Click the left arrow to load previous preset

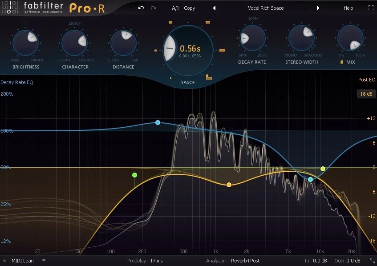click(214, 8)
